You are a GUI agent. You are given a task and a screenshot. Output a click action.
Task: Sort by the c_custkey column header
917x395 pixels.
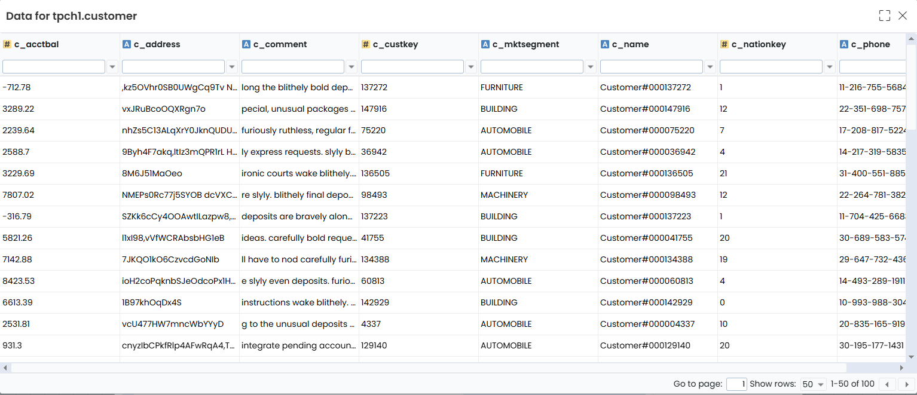coord(395,44)
